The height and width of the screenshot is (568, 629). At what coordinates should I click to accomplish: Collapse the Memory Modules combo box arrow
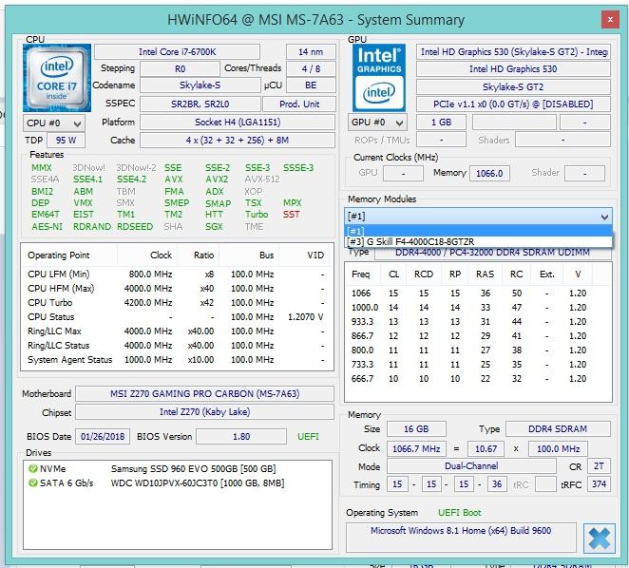coord(604,217)
